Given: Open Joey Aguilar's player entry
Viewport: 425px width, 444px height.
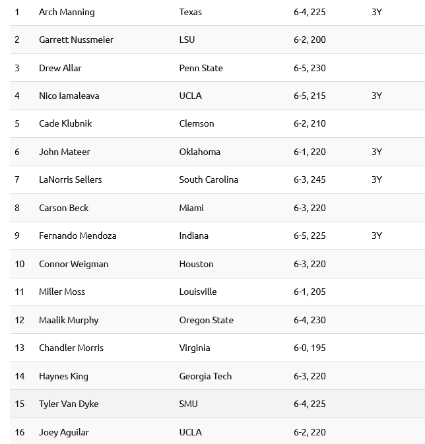Looking at the screenshot, I should pyautogui.click(x=64, y=432).
